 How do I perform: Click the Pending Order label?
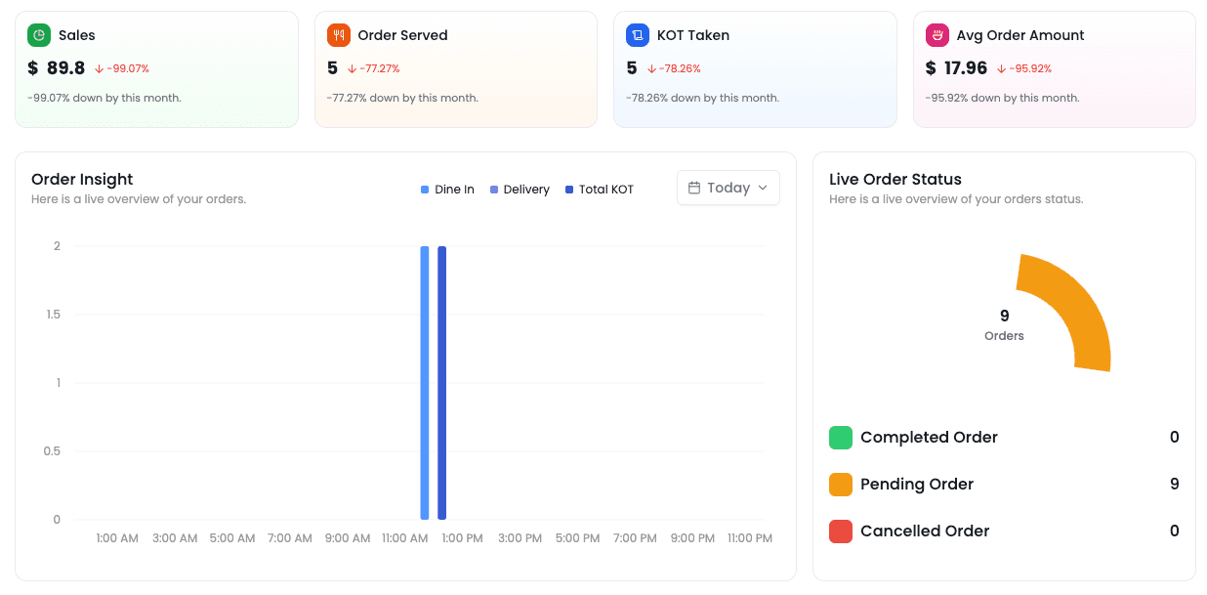[916, 485]
